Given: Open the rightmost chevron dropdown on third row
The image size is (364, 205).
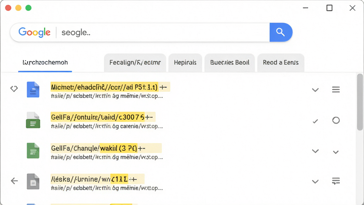Looking at the screenshot, I should pos(336,152).
